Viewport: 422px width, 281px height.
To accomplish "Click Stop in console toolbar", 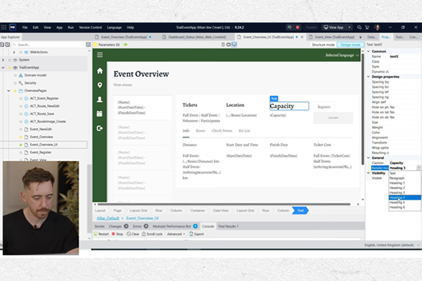I will click(x=117, y=234).
